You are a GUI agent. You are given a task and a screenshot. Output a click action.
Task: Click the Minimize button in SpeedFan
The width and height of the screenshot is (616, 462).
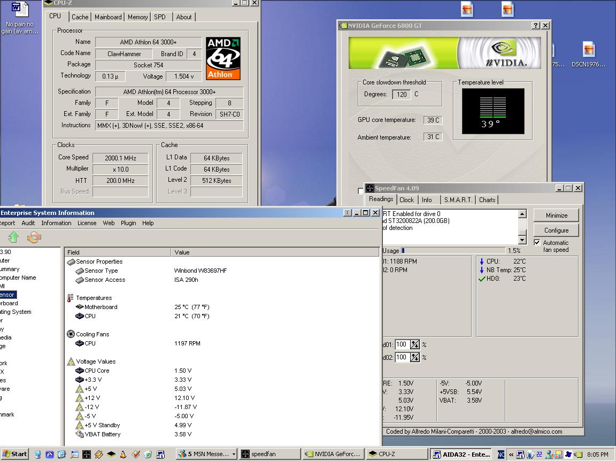[x=556, y=215]
